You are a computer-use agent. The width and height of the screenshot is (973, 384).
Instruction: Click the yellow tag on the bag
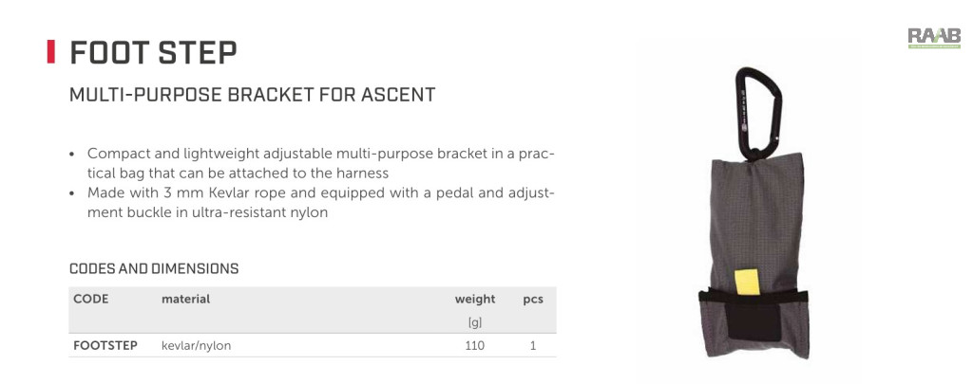(x=747, y=282)
